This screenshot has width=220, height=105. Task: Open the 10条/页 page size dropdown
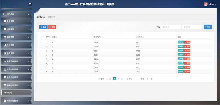click(131, 79)
